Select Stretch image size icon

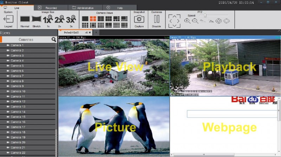click(x=37, y=19)
